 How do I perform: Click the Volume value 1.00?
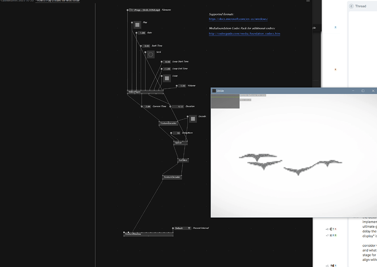pyautogui.click(x=182, y=86)
